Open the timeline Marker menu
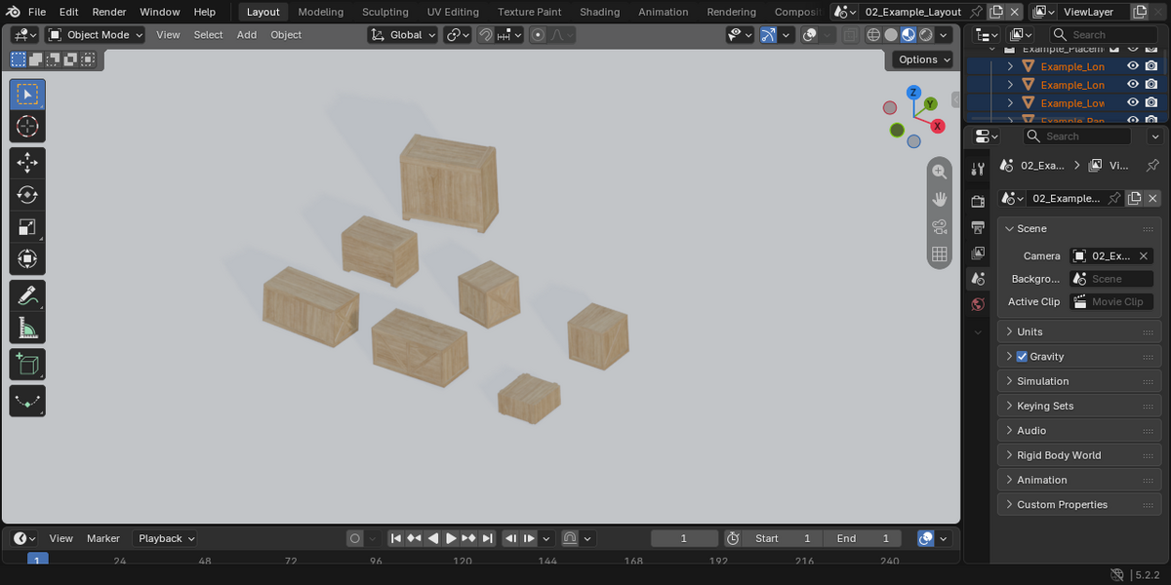Screen dimensions: 1171x585 [103, 538]
